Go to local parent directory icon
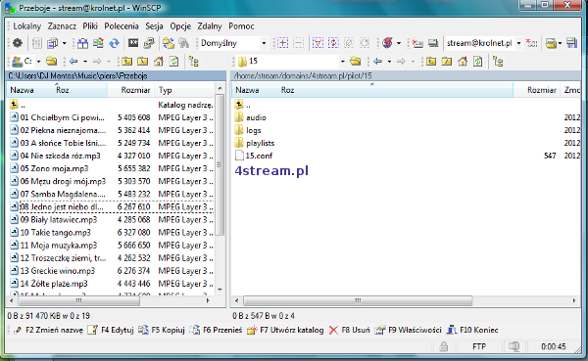The image size is (588, 361). tap(127, 61)
